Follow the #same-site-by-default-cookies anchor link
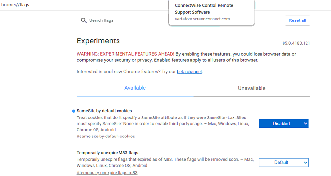331x176 pixels. point(106,136)
